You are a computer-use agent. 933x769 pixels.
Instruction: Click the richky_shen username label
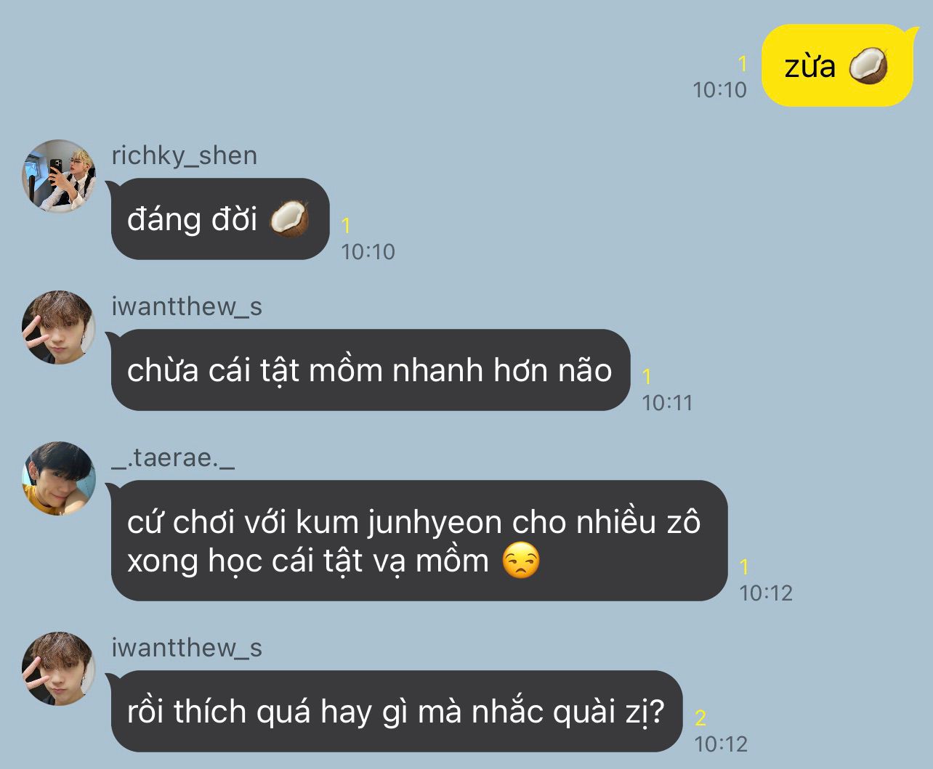[185, 155]
